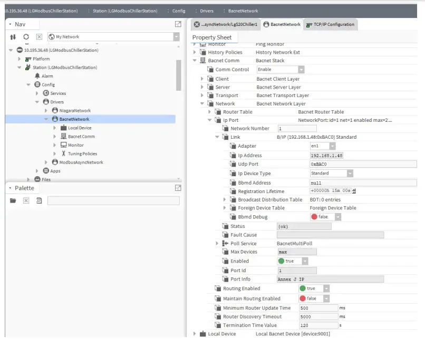Select the Platform node icon in the tree
Image resolution: width=425 pixels, height=346 pixels.
click(28, 59)
